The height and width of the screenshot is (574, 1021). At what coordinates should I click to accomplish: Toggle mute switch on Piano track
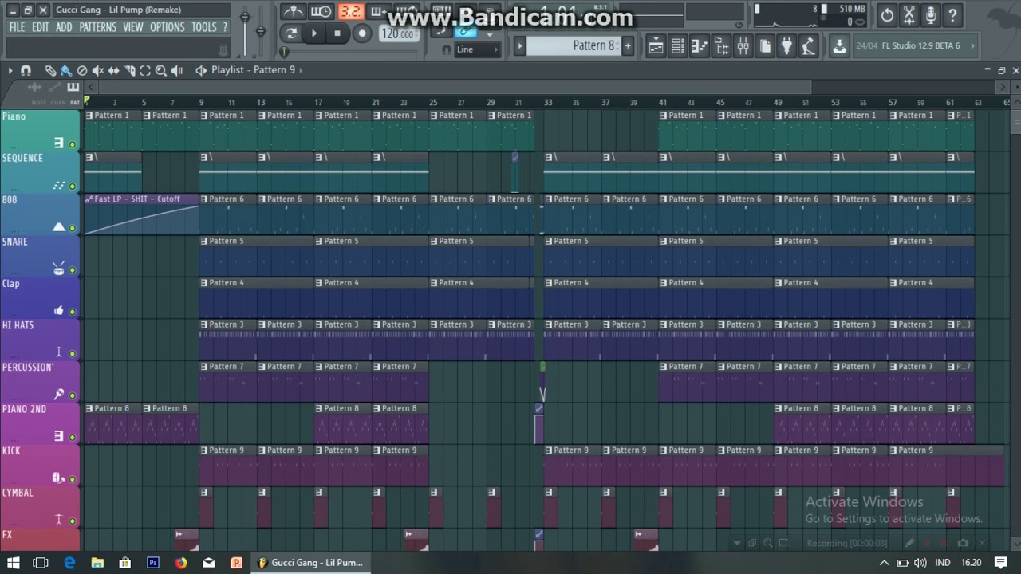[73, 144]
